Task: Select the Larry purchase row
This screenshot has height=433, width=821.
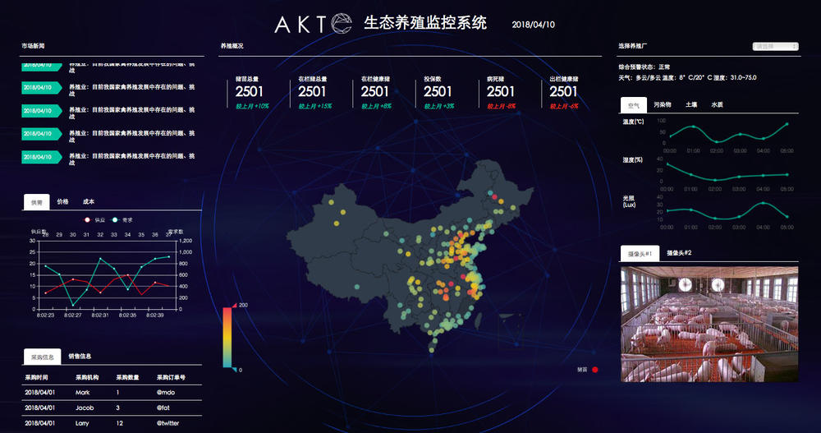Action: tap(112, 423)
